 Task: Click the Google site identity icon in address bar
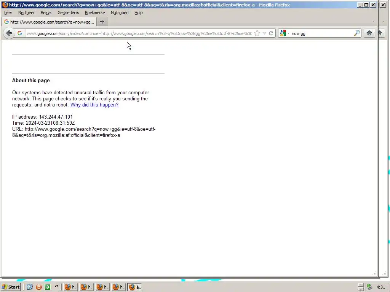pos(20,33)
